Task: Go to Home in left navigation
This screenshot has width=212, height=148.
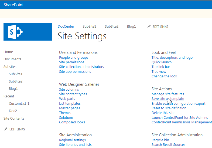Action: pyautogui.click(x=8, y=52)
